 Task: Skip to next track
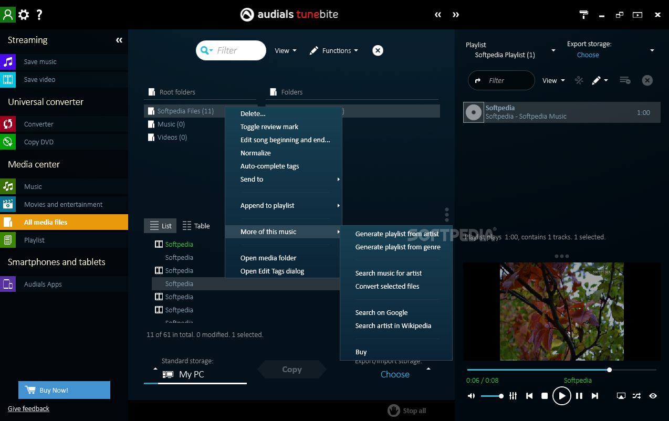click(595, 396)
